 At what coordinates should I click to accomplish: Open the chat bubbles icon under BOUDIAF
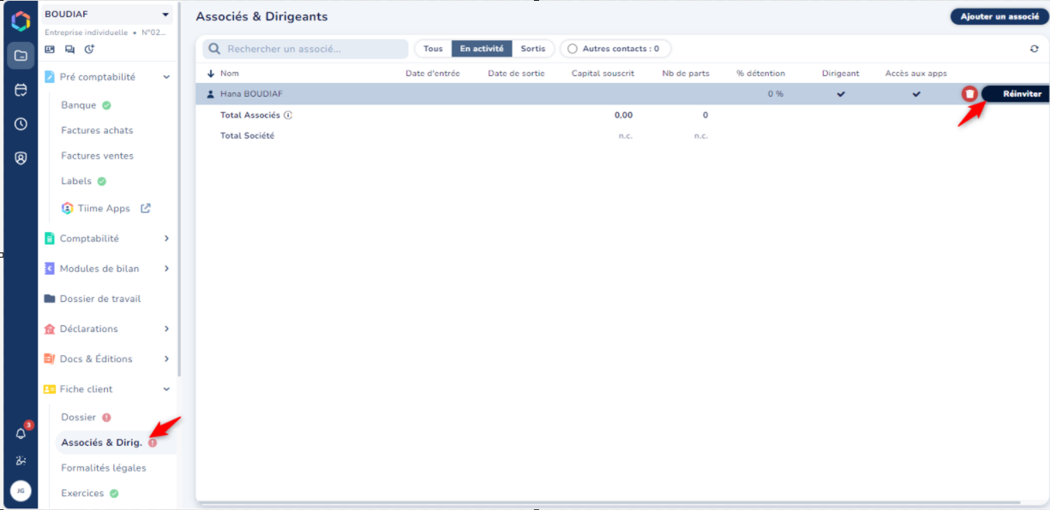69,50
